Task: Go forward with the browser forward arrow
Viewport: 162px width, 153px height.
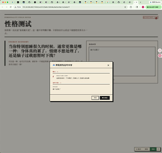Action: click(x=7, y=7)
